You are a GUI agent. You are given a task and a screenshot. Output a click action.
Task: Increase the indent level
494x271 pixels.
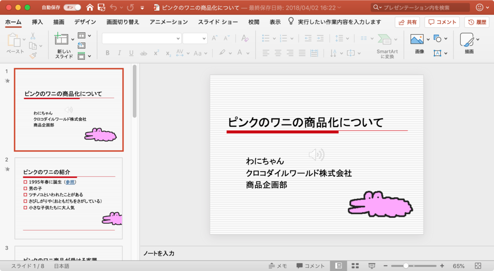[x=320, y=39]
